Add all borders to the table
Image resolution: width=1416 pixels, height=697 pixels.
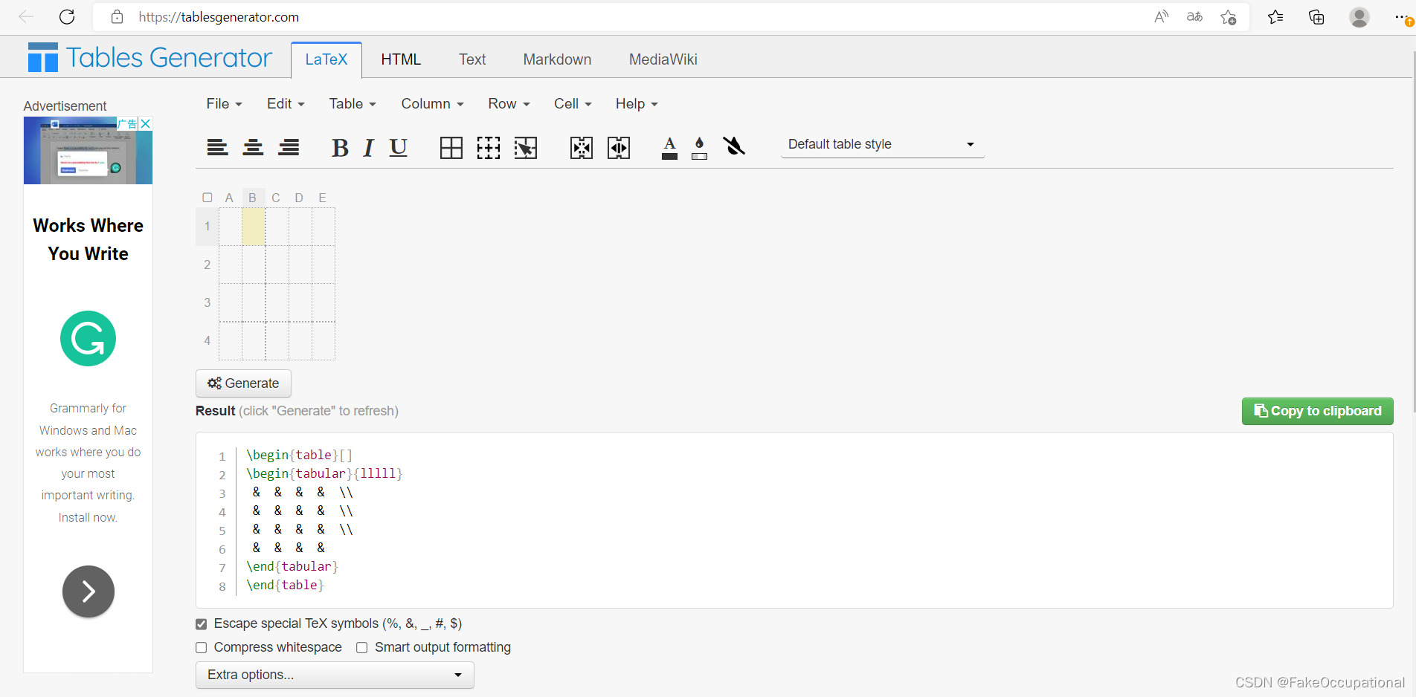(451, 147)
